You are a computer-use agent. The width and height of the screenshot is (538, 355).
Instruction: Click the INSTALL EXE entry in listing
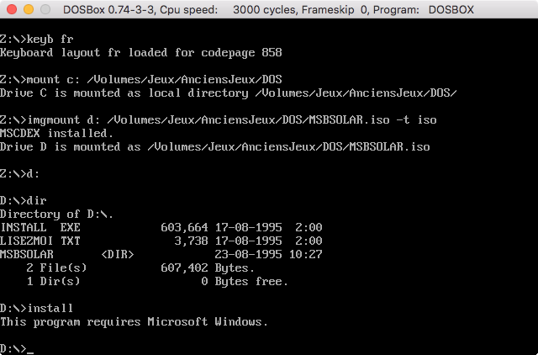click(x=161, y=227)
